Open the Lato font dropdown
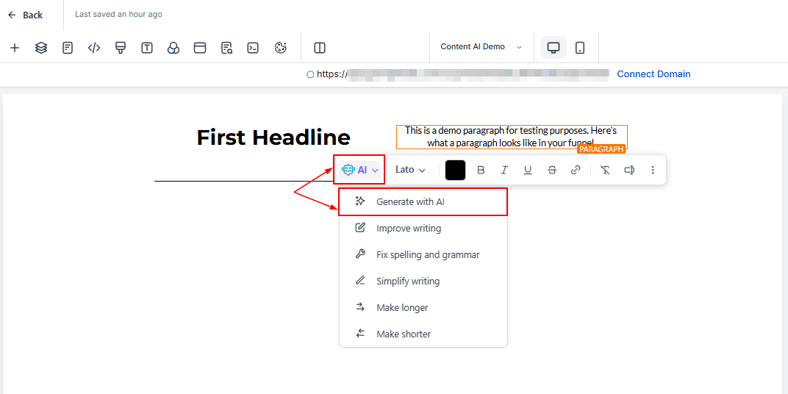 pyautogui.click(x=410, y=170)
